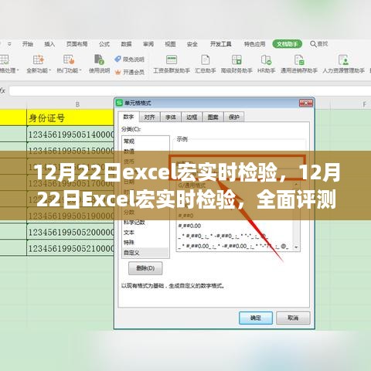Click the 限免说明 tag icon
This screenshot has width=371, height=371.
pyautogui.click(x=117, y=60)
